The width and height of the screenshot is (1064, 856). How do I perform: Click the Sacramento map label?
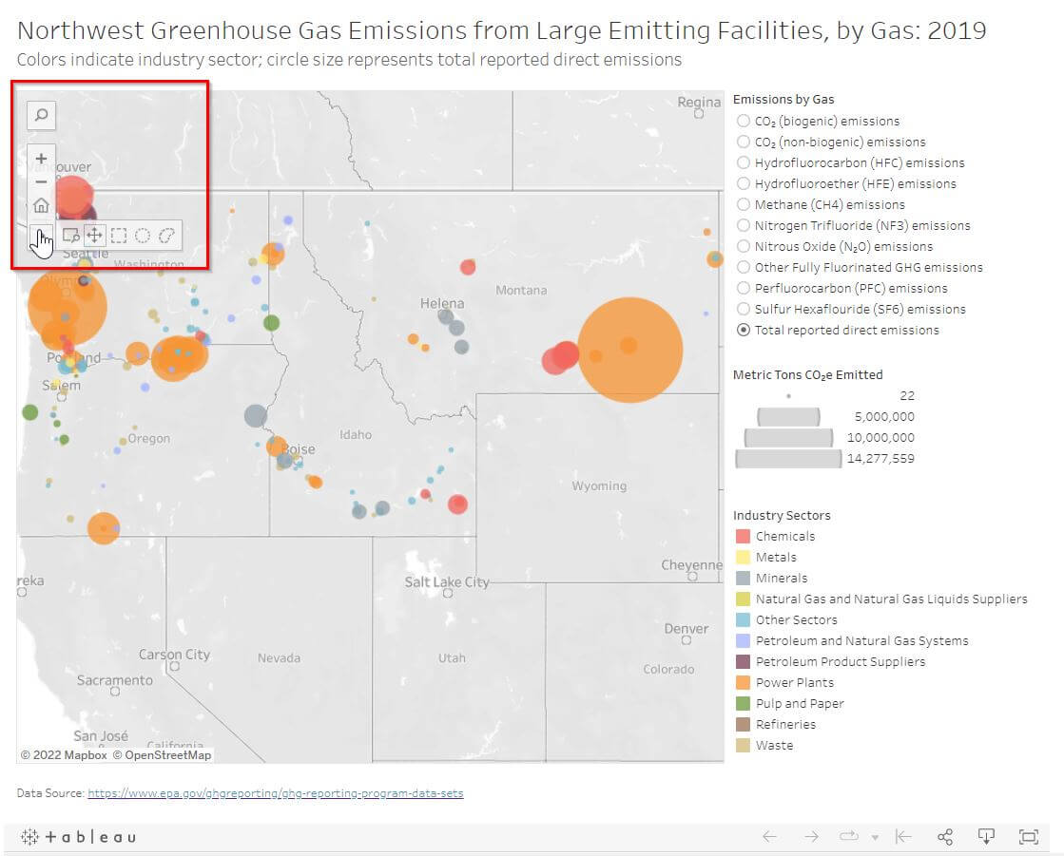click(115, 680)
